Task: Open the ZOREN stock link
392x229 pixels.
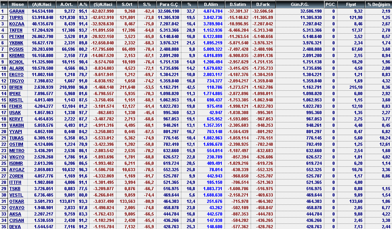Action: pyautogui.click(x=16, y=176)
